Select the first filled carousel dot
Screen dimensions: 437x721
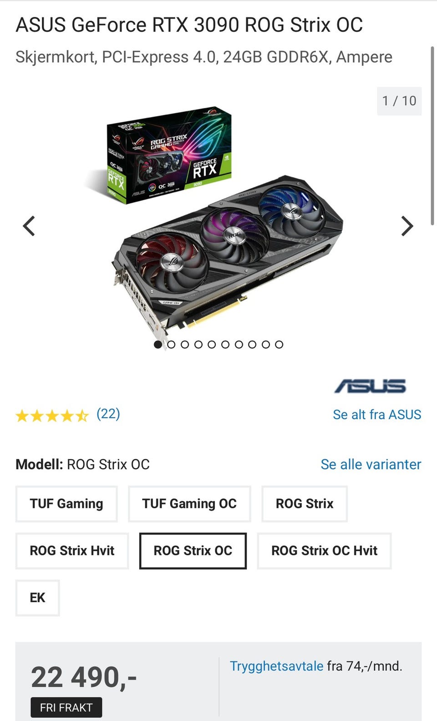[x=158, y=345]
